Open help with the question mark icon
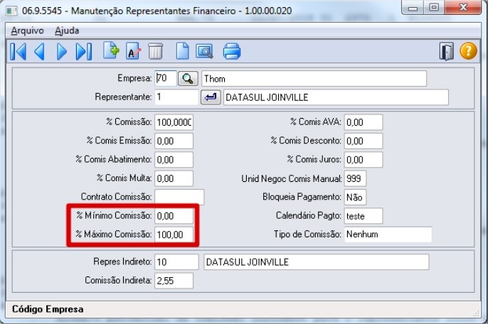The image size is (488, 324). (x=468, y=51)
